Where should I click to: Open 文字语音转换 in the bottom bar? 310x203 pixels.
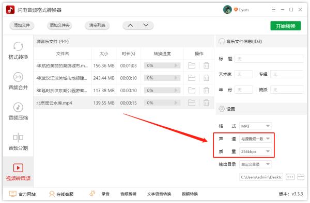pos(159,194)
